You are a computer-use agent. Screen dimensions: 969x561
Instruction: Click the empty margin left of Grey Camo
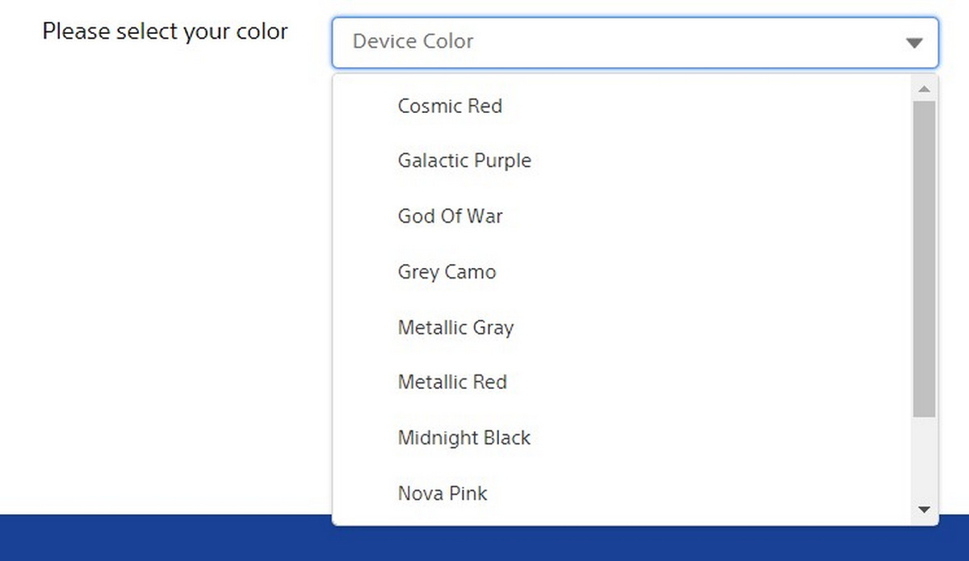363,272
